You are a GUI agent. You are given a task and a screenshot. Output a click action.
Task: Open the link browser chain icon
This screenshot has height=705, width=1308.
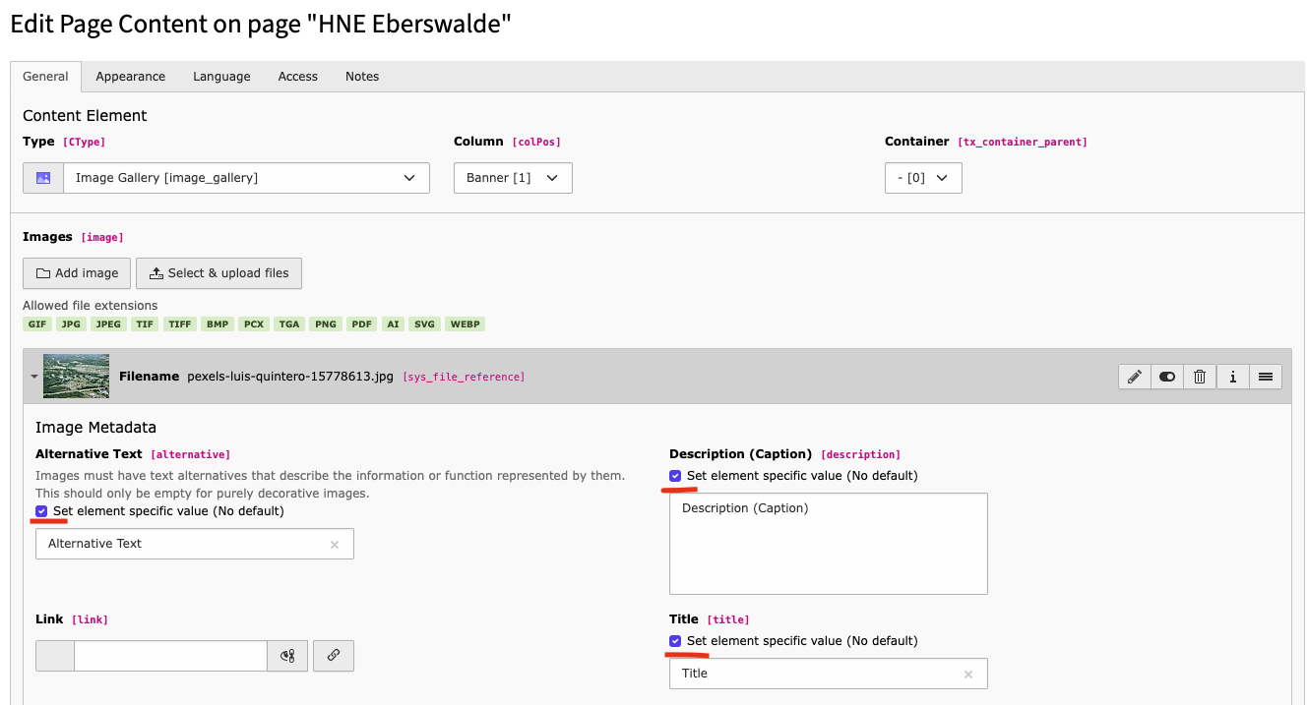click(334, 656)
